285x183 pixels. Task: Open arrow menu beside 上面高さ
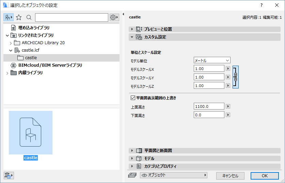click(x=228, y=106)
